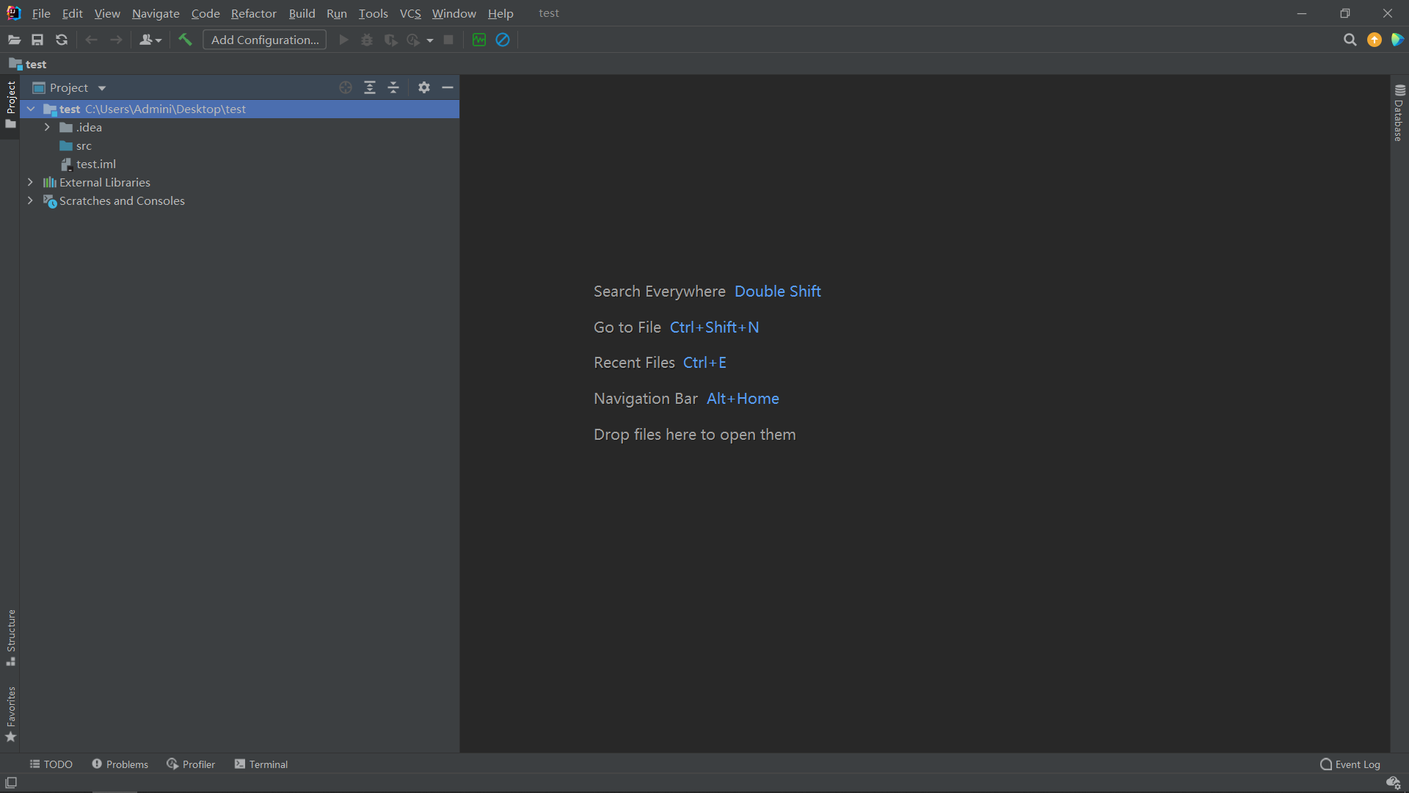Open the Project view selector dropdown

click(70, 87)
